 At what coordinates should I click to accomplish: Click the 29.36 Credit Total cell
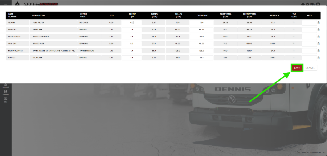249,22
